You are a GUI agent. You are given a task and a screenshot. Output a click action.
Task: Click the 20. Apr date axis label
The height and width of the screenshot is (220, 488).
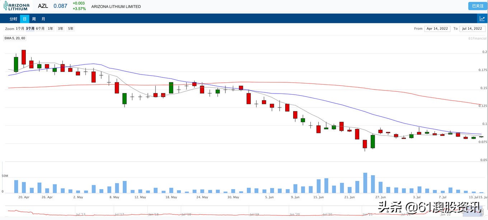(24, 197)
